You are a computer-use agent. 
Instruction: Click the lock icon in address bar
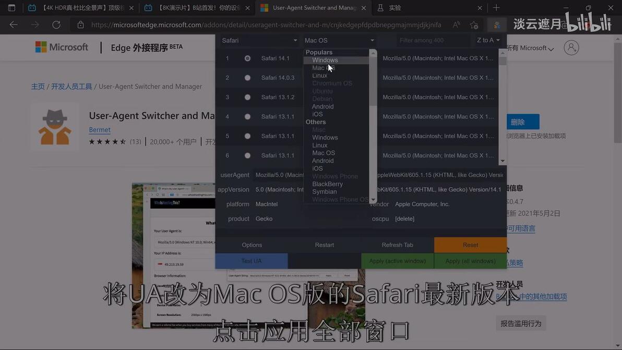(80, 25)
